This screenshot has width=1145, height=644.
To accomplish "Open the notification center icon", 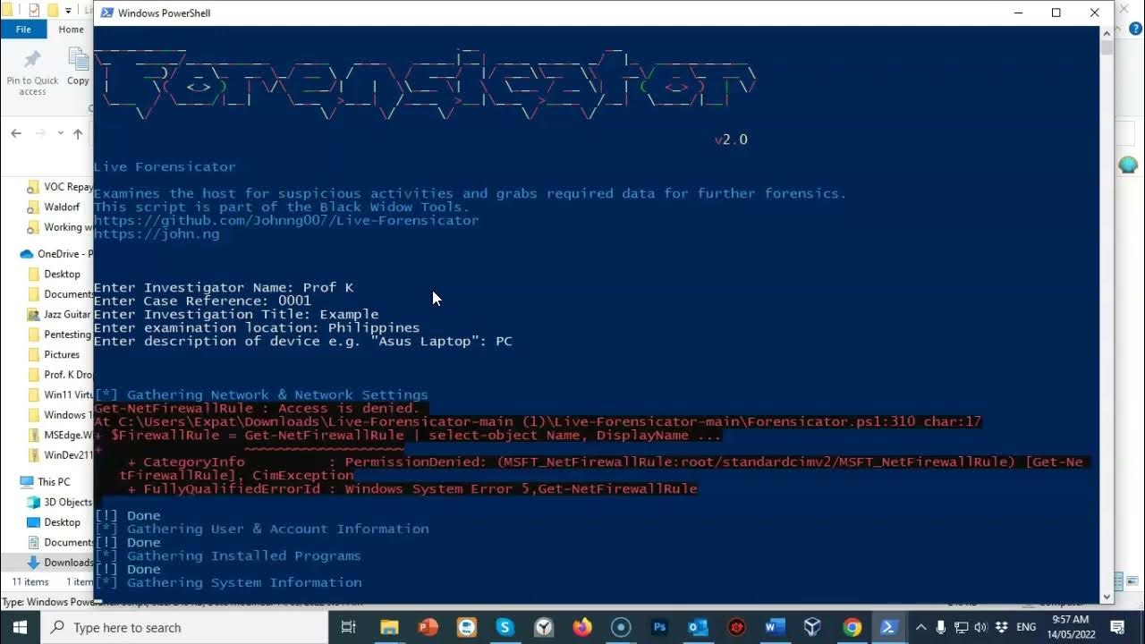I will (x=1118, y=627).
